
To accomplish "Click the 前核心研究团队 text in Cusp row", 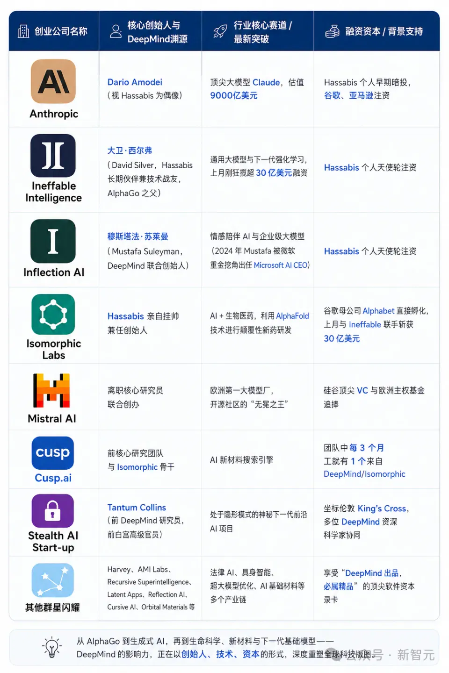I will pos(136,453).
